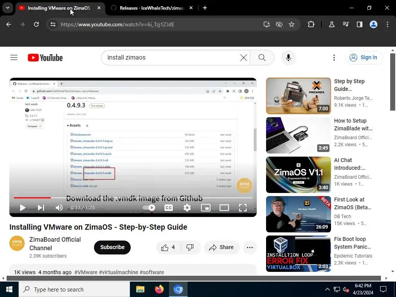Viewport: 396px width, 297px height.
Task: Subscribe to ZimaBoard Official Channel
Action: pos(112,247)
